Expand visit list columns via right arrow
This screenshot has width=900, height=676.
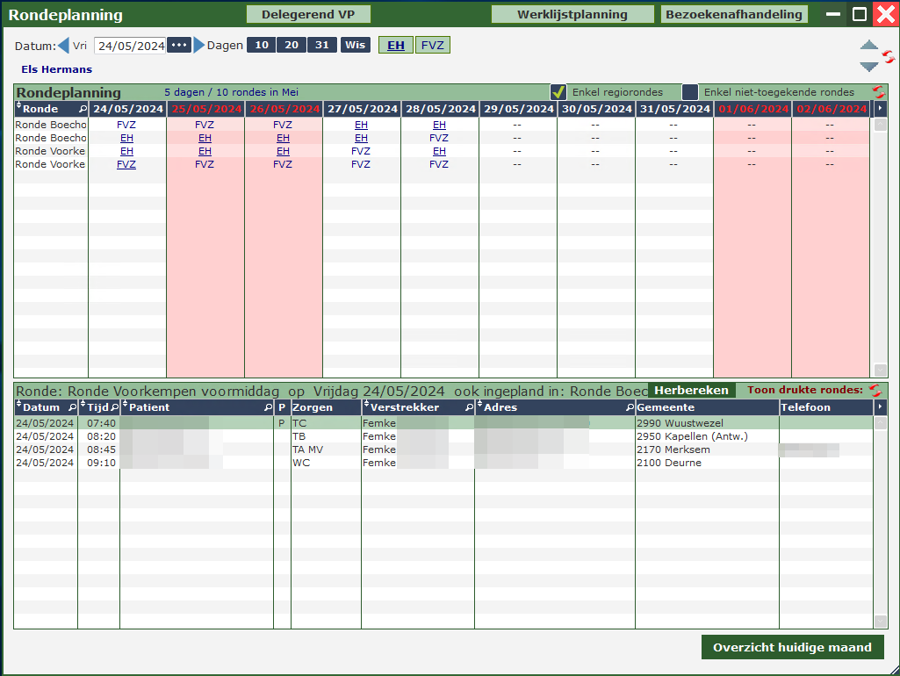pos(881,407)
